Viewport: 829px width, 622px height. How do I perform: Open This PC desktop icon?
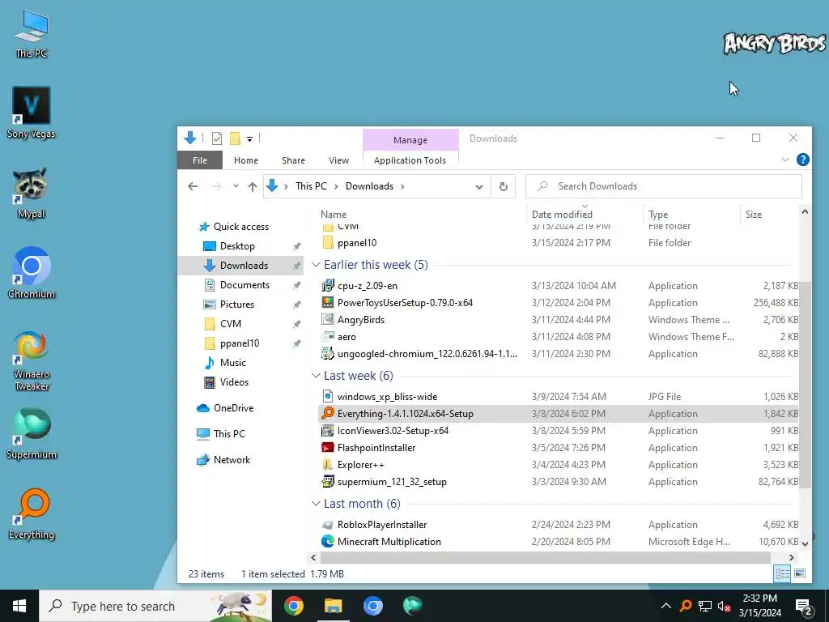tap(32, 33)
